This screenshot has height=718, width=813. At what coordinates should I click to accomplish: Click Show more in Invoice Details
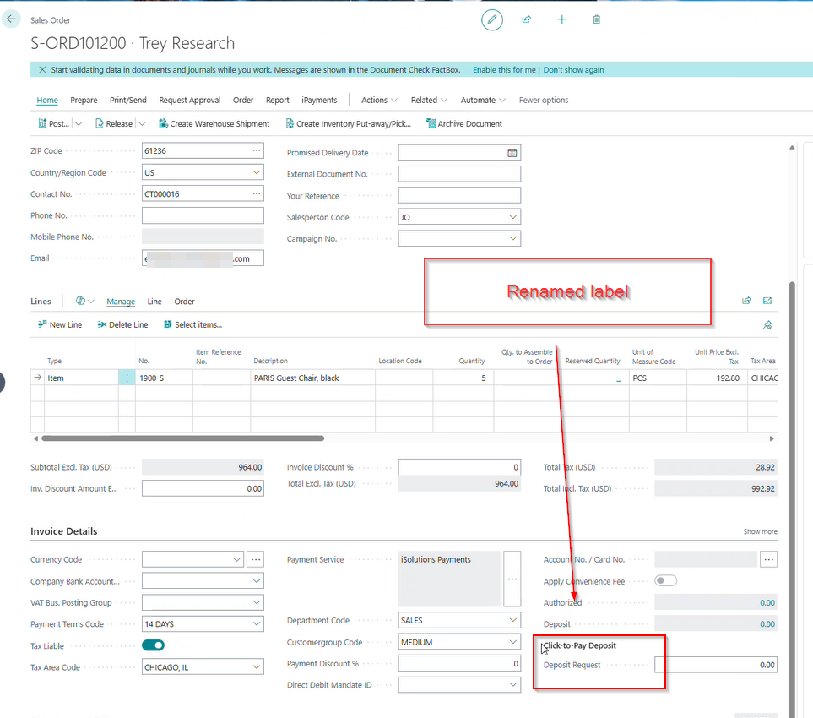pyautogui.click(x=759, y=531)
